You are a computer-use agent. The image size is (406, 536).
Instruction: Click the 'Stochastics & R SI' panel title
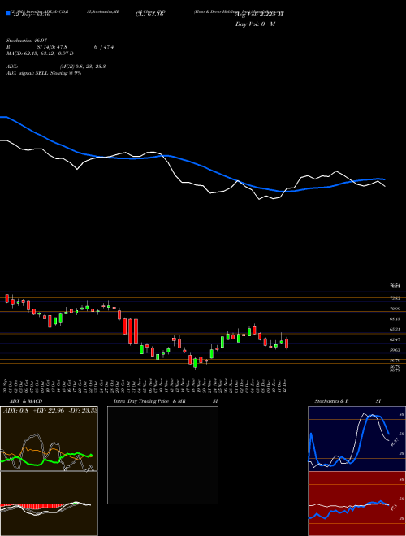pyautogui.click(x=348, y=401)
